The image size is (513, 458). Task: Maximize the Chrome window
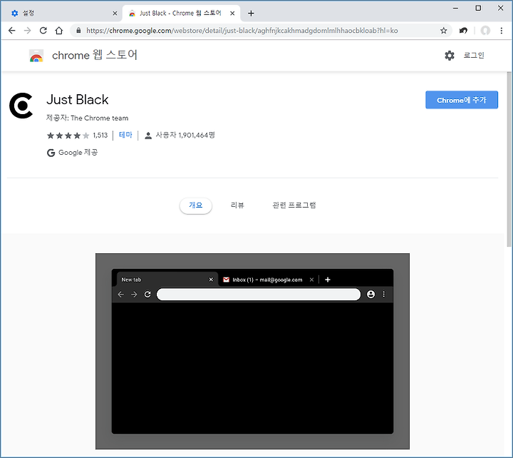[x=478, y=8]
